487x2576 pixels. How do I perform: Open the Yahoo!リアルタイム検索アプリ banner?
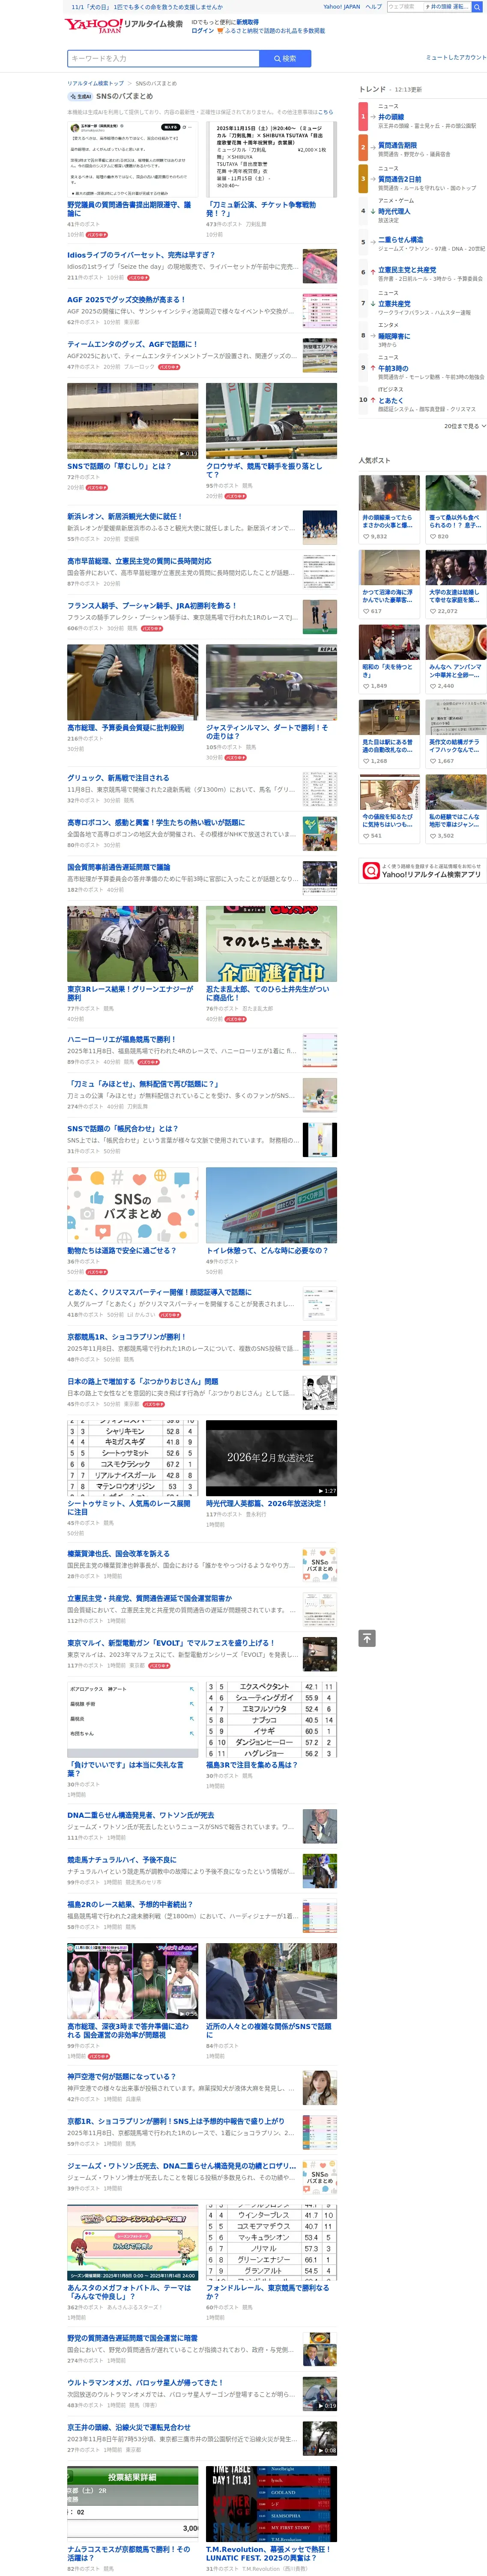(x=422, y=871)
